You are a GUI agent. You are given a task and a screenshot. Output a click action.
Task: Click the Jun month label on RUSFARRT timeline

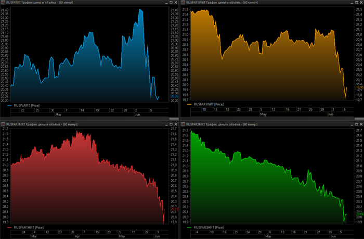point(137,115)
